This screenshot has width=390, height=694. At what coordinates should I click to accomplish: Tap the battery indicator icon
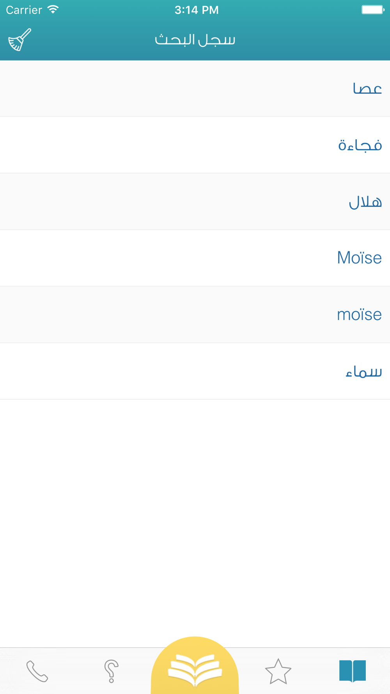pos(373,10)
